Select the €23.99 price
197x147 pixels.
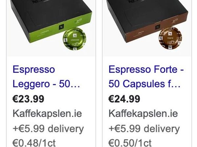pyautogui.click(x=28, y=99)
